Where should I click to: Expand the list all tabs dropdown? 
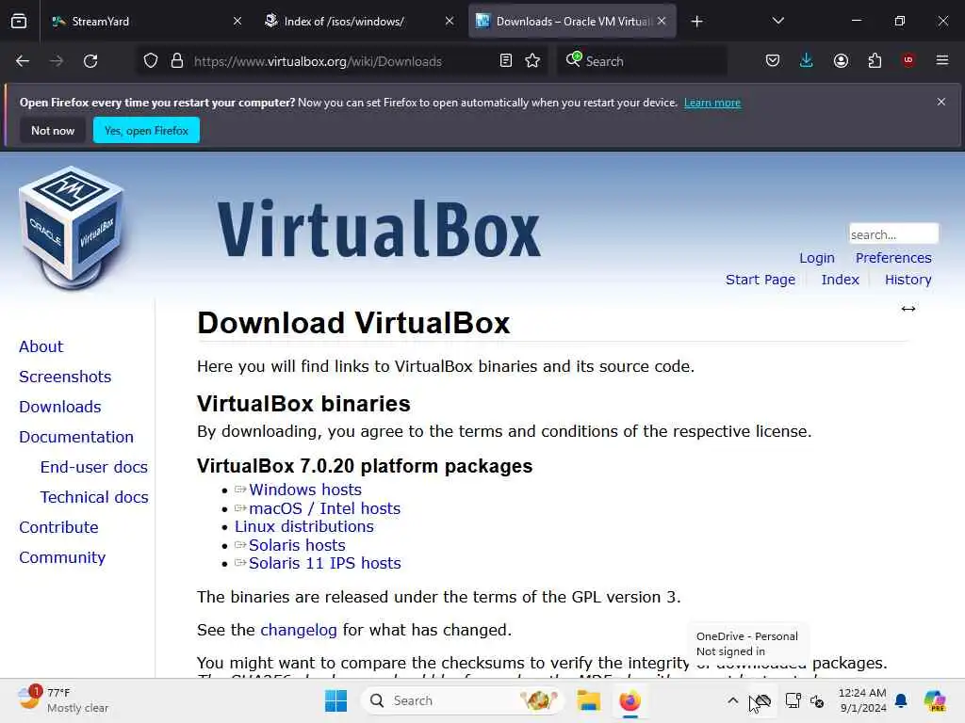[777, 21]
